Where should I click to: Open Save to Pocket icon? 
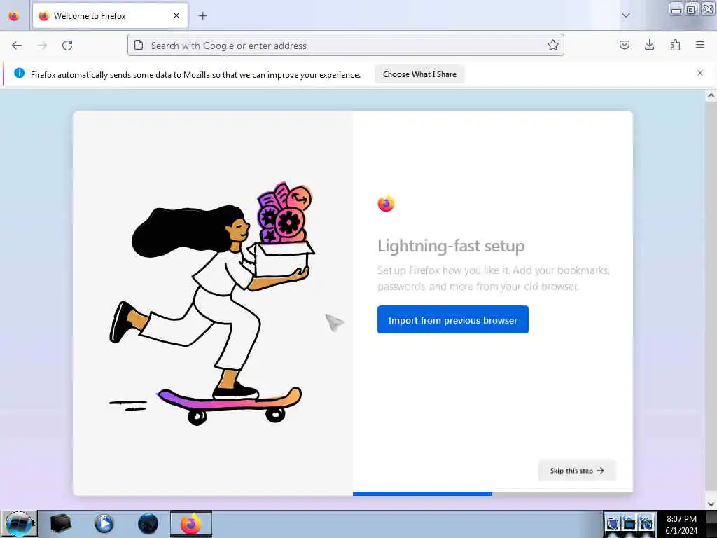point(624,45)
